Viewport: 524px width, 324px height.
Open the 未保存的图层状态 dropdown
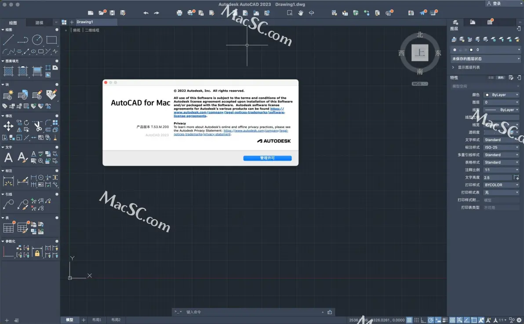coord(486,59)
